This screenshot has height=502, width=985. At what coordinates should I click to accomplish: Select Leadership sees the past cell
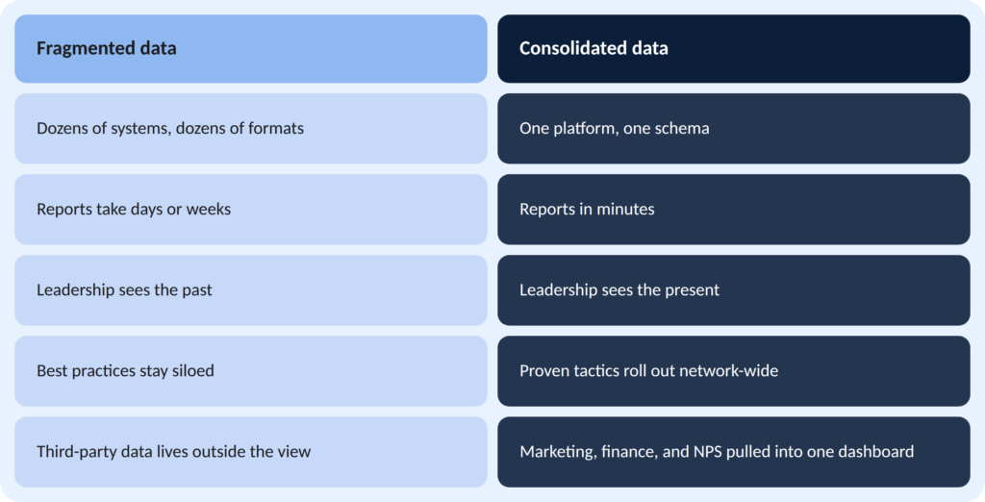point(251,290)
